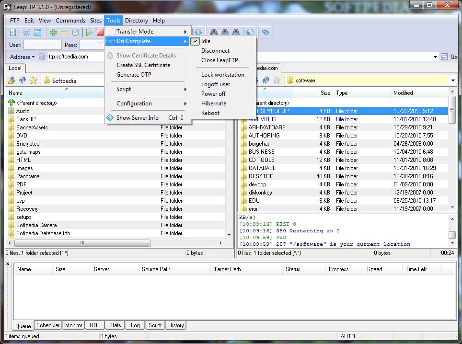Switch to the Stats tab
Image resolution: width=462 pixels, height=344 pixels.
(115, 325)
